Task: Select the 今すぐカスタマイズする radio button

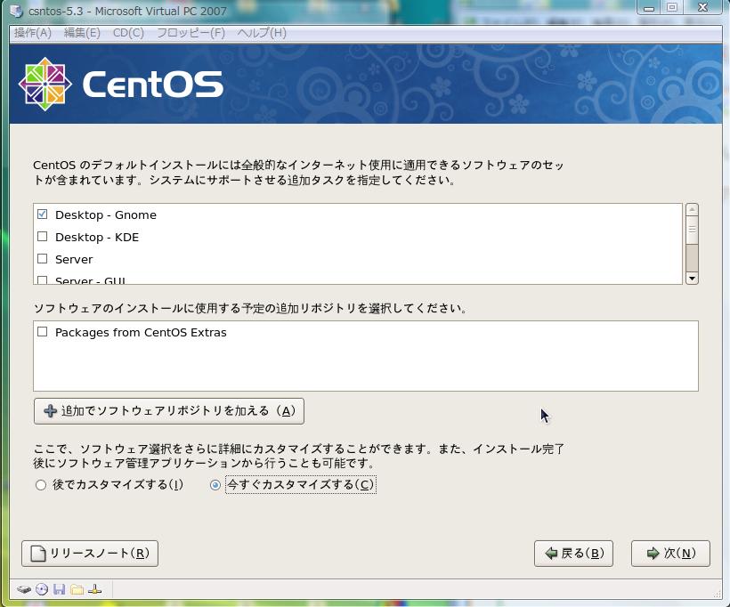Action: click(215, 485)
